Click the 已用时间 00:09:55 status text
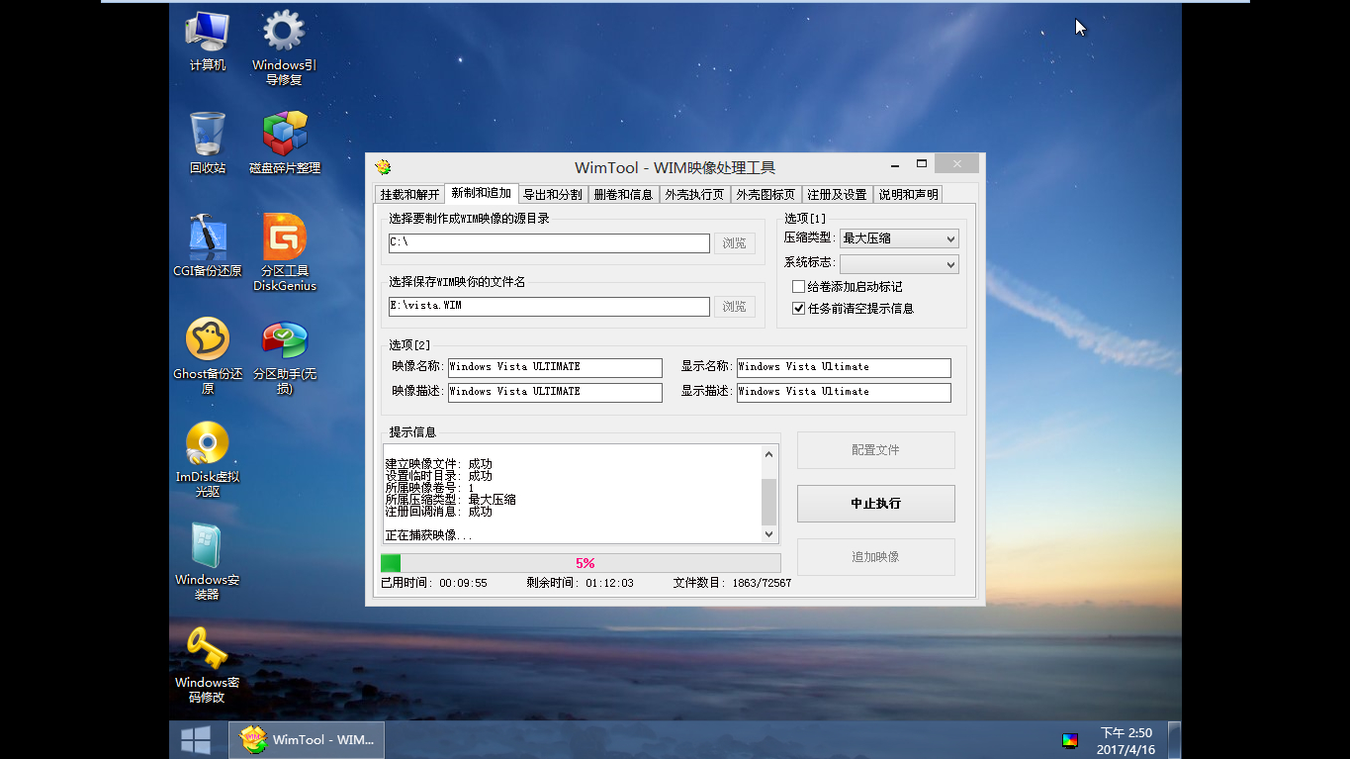The height and width of the screenshot is (759, 1350). click(434, 583)
